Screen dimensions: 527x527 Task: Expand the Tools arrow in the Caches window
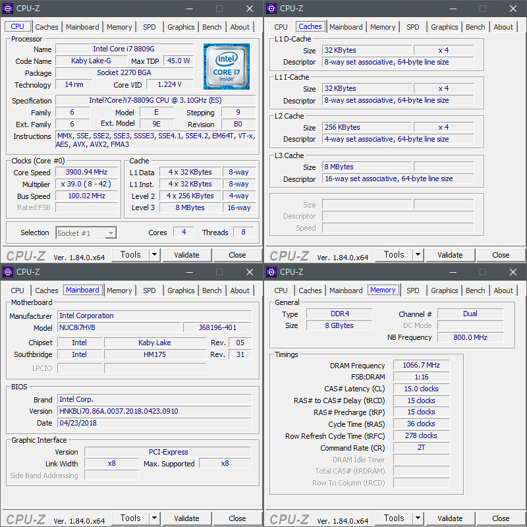click(418, 255)
